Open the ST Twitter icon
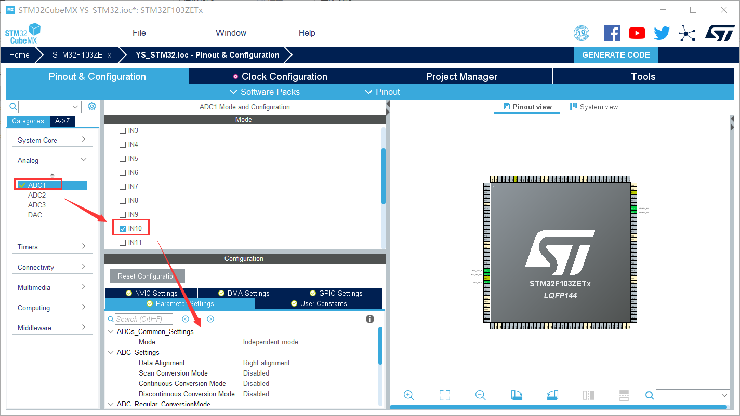This screenshot has height=416, width=740. click(662, 33)
